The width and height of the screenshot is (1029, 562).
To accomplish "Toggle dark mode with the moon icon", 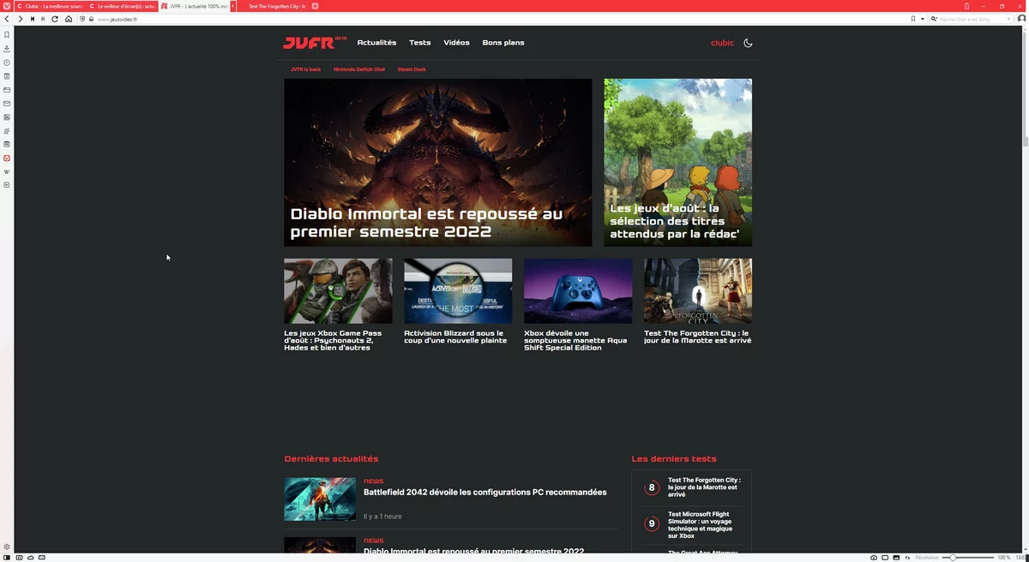I will tap(748, 43).
